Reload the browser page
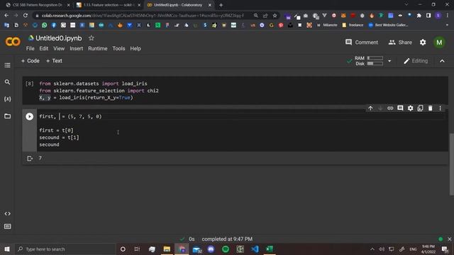The image size is (454, 255). (x=26, y=16)
